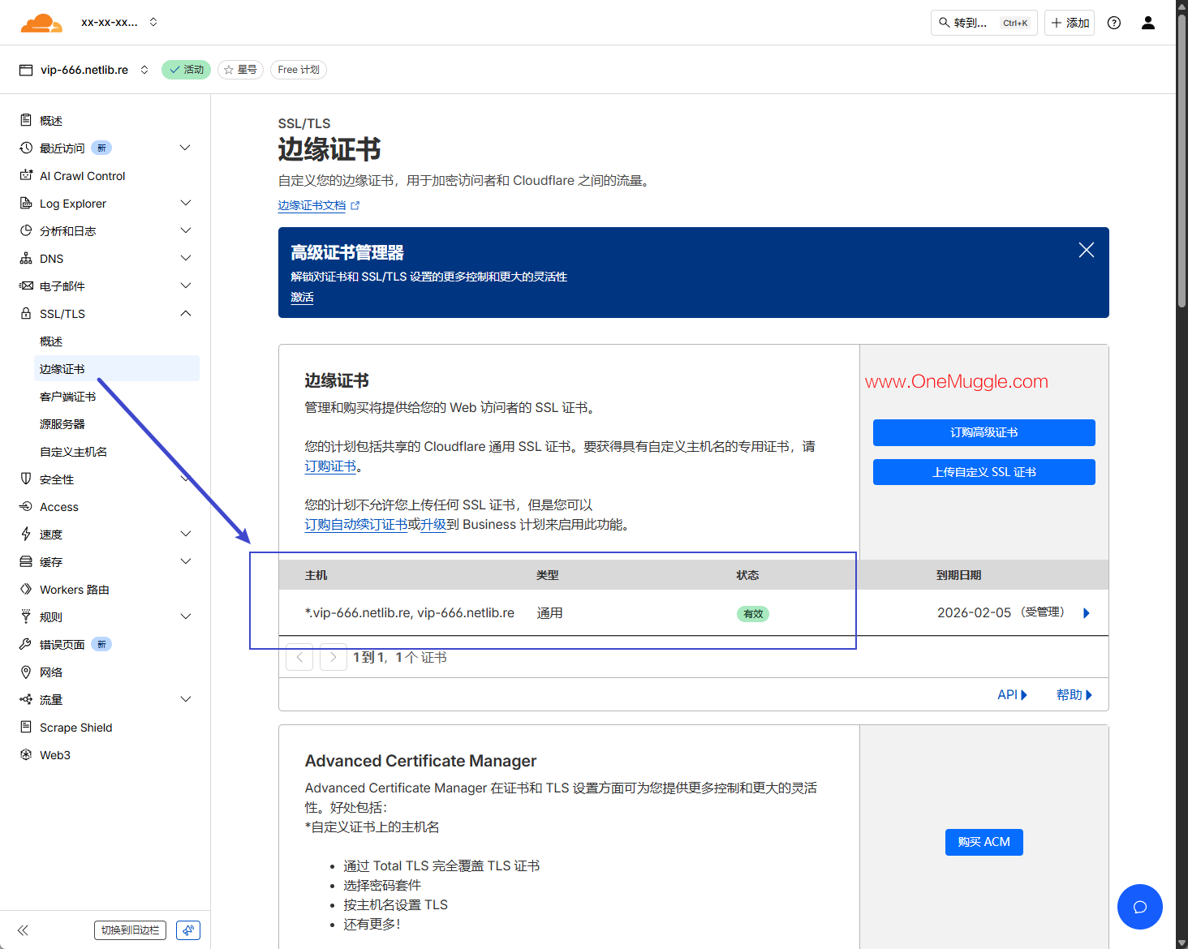Expand the 缓存 sidebar section

tap(185, 561)
